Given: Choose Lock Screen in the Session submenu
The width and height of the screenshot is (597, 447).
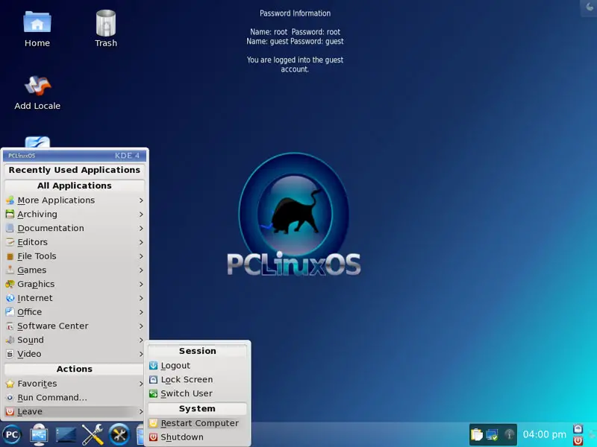Looking at the screenshot, I should point(197,379).
